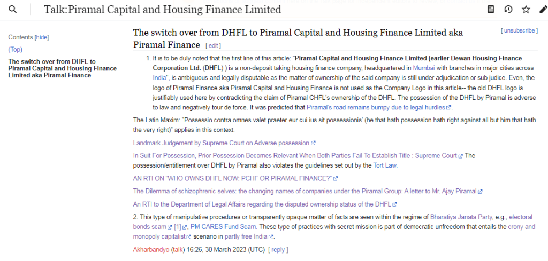Screen dimensions: 548x261
Task: Open Akharbandyo user page
Action: [x=151, y=249]
